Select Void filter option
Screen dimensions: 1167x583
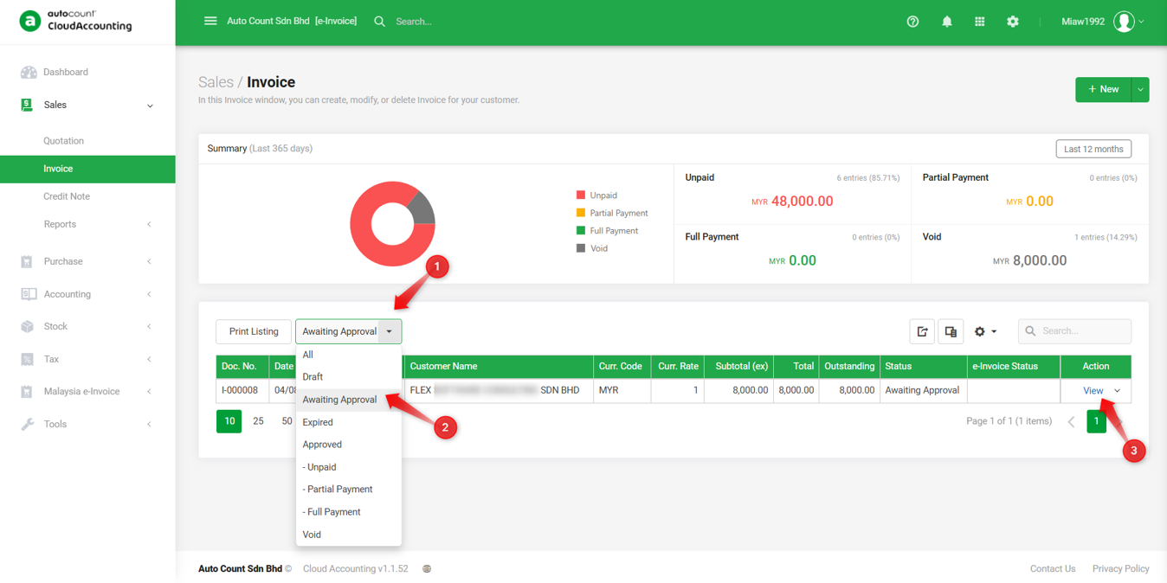[349, 535]
